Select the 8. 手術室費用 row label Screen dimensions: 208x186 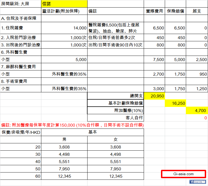(21, 81)
